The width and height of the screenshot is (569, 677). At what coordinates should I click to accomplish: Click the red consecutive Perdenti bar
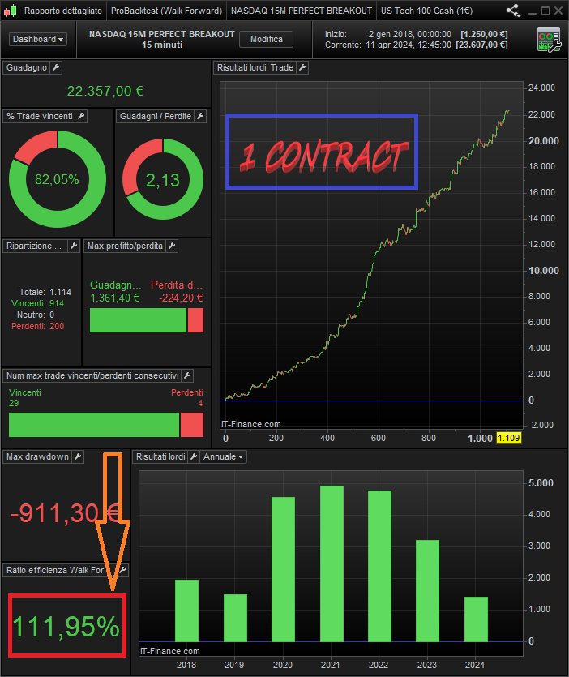point(191,425)
